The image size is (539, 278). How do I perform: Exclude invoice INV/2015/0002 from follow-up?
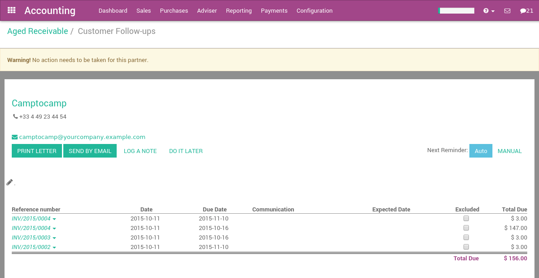click(466, 247)
